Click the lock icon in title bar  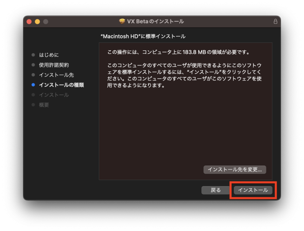pos(275,21)
